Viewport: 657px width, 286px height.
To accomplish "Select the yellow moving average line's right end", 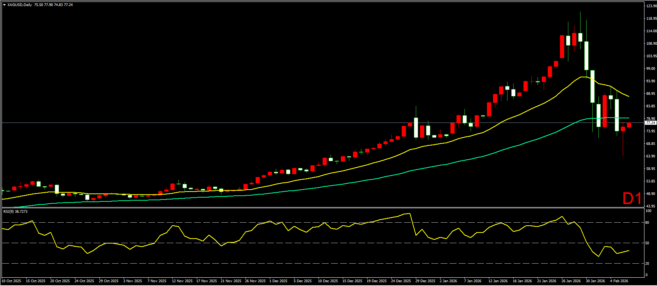I will pyautogui.click(x=628, y=96).
